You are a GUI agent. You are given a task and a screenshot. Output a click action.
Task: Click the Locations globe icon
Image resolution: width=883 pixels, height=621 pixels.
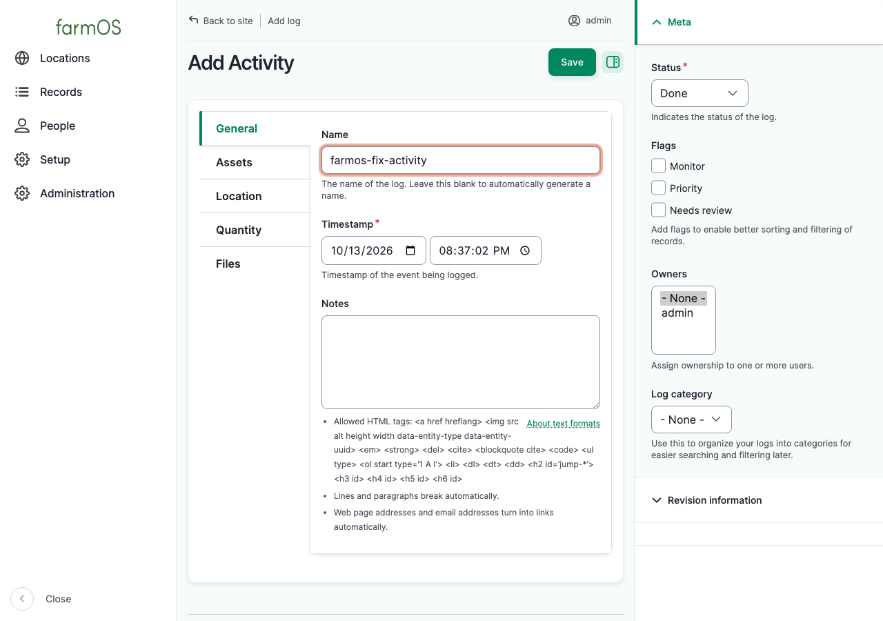22,58
